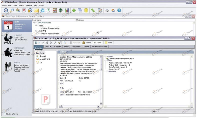Open the OGGI calendar section in sidebar
197x118 pixels.
point(17,26)
